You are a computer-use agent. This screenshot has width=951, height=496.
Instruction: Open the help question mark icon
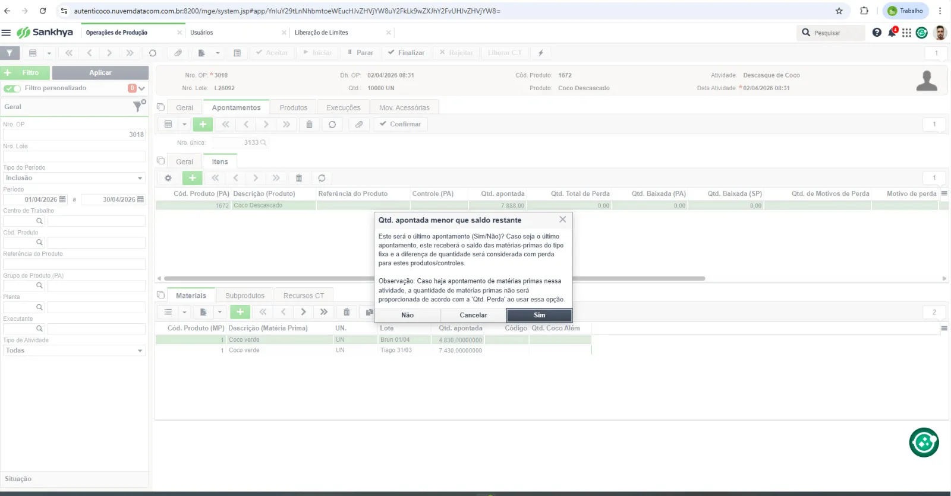(877, 33)
